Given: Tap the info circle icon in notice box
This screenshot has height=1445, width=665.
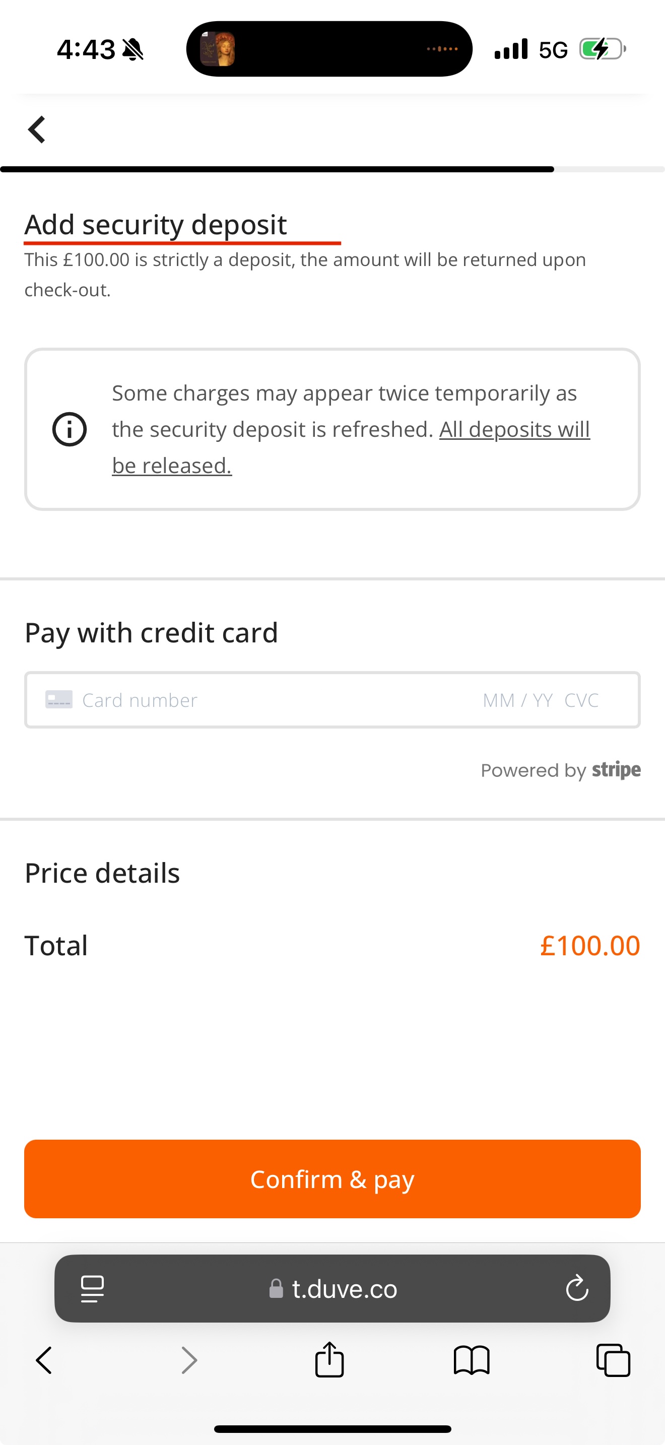Looking at the screenshot, I should pyautogui.click(x=70, y=429).
